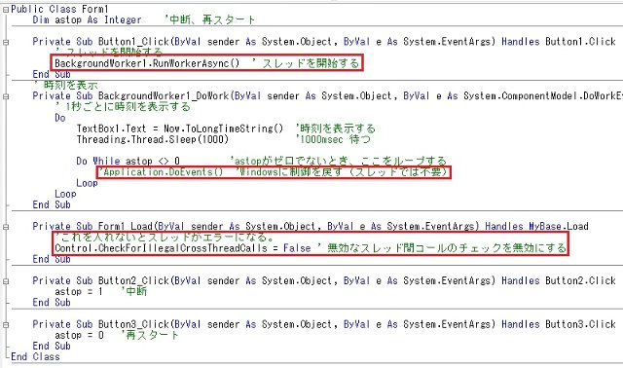623x368 pixels.
Task: Click the 'Private Sub BackgroundWorker1_DoWork' declaration
Action: pyautogui.click(x=130, y=95)
